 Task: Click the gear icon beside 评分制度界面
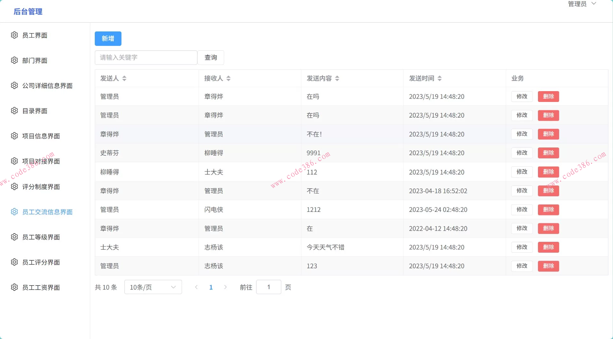click(x=14, y=186)
